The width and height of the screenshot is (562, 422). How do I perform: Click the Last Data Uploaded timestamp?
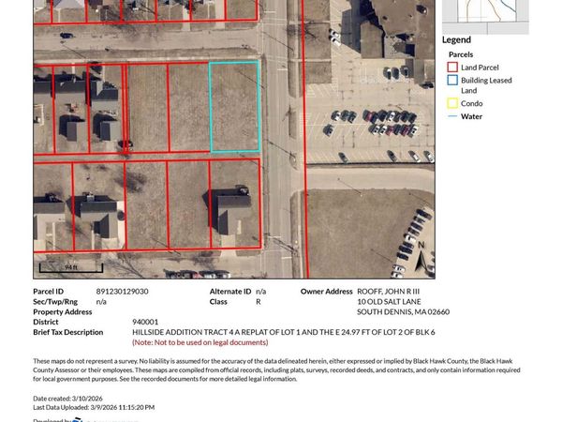94,407
